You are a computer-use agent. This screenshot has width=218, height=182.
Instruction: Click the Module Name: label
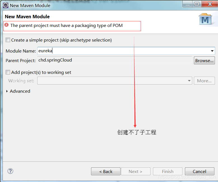(x=21, y=51)
